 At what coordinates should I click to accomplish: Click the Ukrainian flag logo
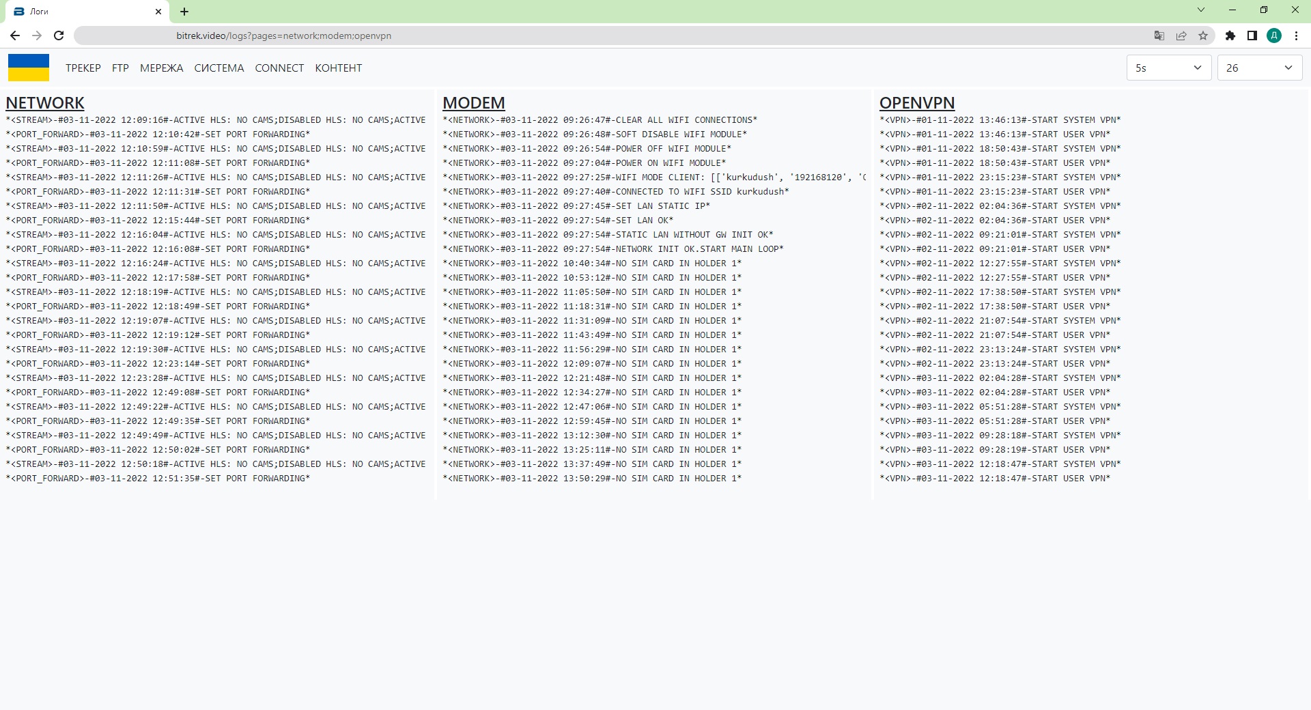[x=29, y=68]
